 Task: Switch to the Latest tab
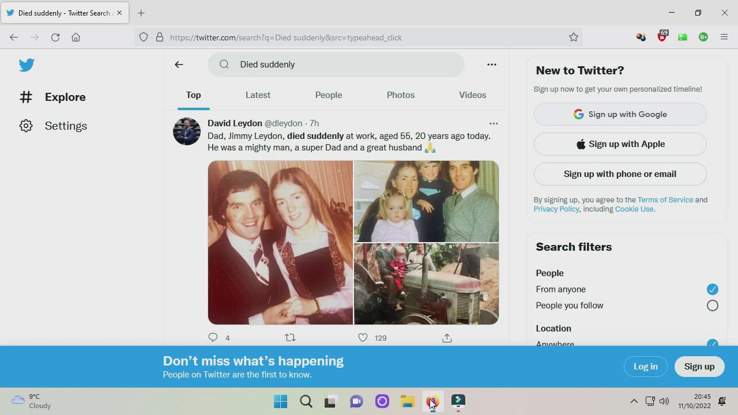[258, 95]
